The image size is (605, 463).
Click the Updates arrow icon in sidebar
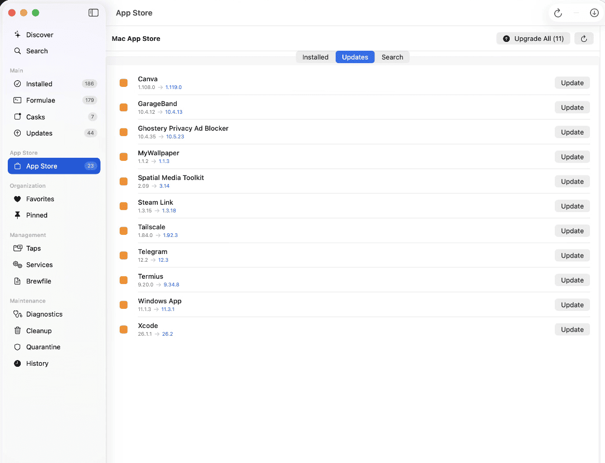18,133
